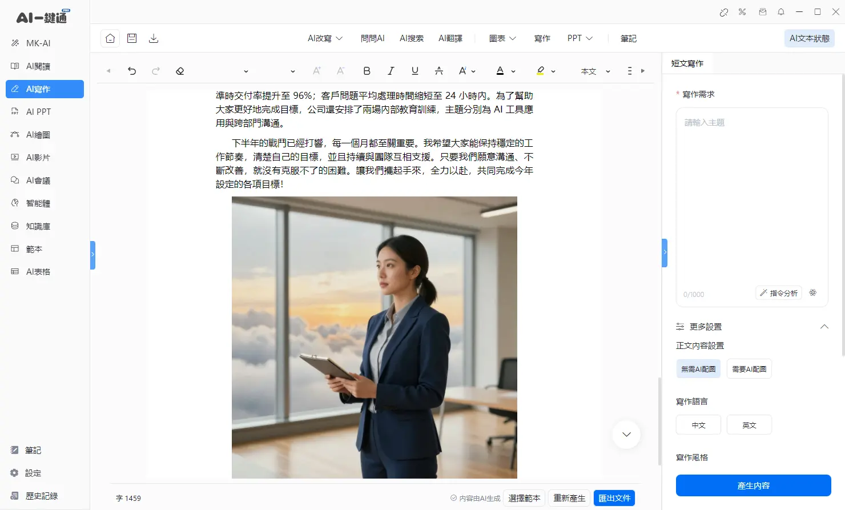Download the document with the arrow icon

coord(154,38)
